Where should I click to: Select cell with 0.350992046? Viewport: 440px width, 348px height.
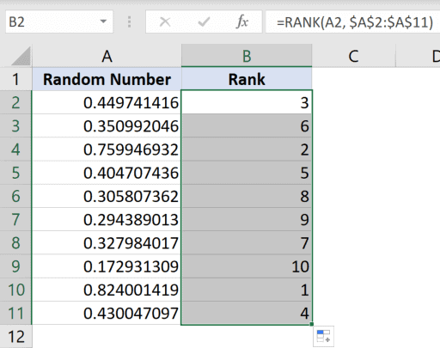click(107, 126)
